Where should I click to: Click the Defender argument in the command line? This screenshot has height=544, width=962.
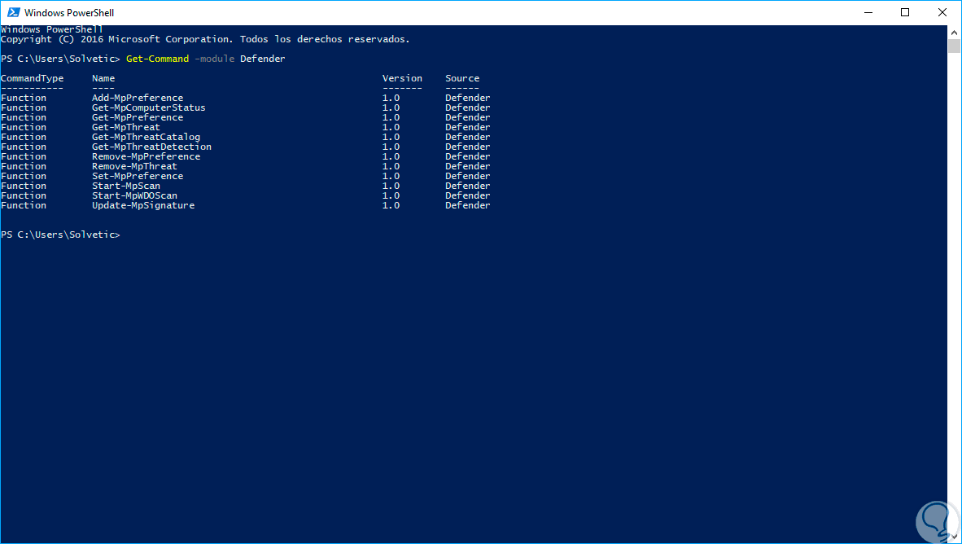(x=263, y=59)
